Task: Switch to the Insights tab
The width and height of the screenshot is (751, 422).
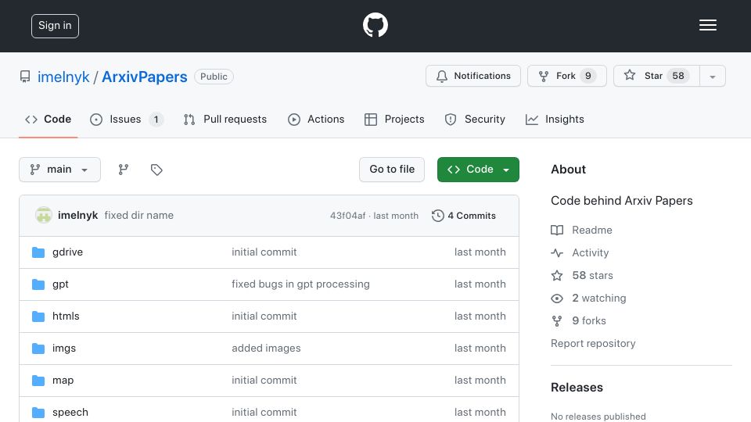Action: coord(555,119)
